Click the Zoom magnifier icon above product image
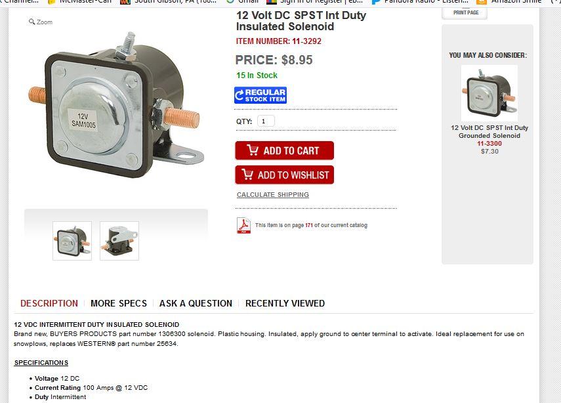Screen dimensions: 561x403 (31, 22)
